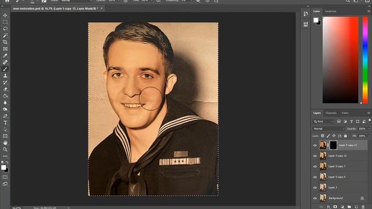Select the Healing Brush tool
This screenshot has width=372, height=209.
(5, 62)
